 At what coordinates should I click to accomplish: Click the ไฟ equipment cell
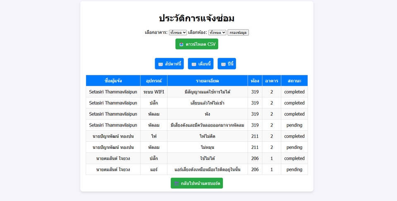click(x=154, y=136)
